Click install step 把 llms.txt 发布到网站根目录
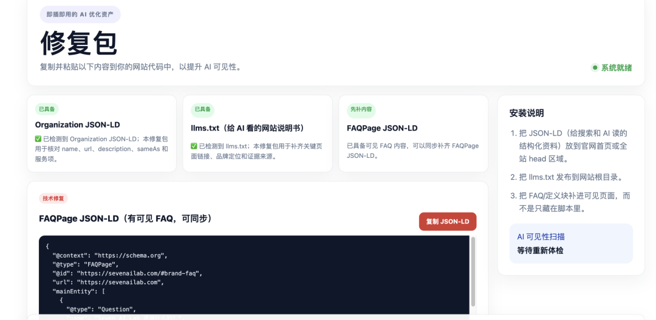Viewport: 656px width, 320px height. 571,177
